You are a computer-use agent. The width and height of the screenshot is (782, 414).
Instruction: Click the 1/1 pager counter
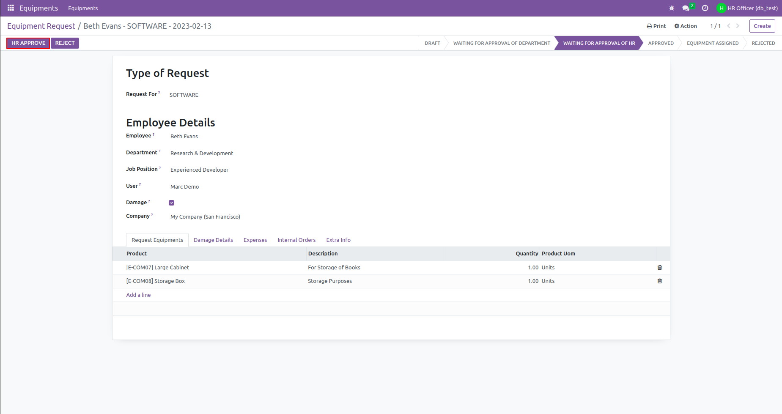716,26
